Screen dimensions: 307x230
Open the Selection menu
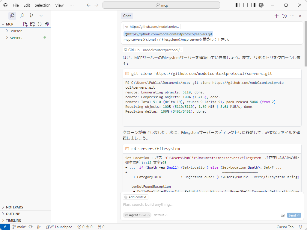[43, 5]
